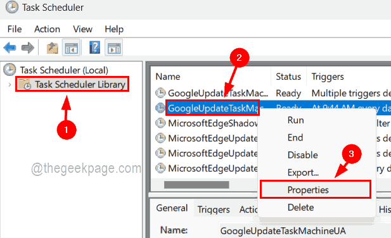Viewport: 391px width, 238px height.
Task: Expand the Task Scheduler Library chevron
Action: click(x=10, y=85)
